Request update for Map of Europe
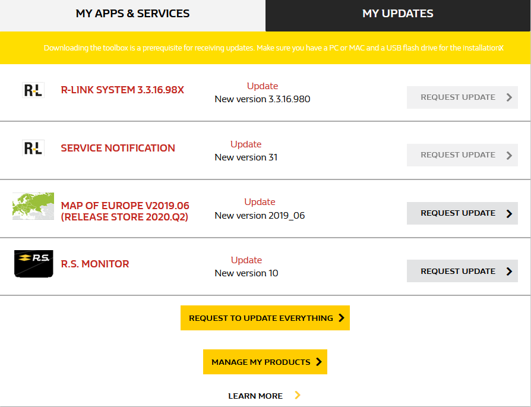Screen dimensions: 531x407 [462, 213]
